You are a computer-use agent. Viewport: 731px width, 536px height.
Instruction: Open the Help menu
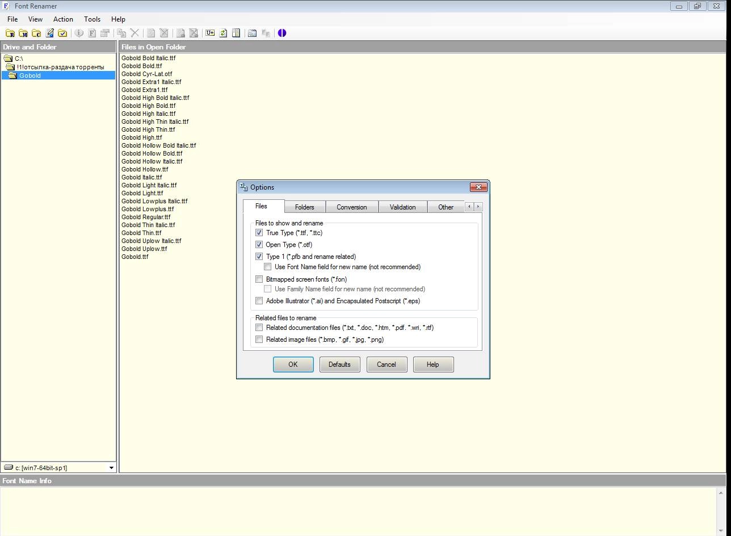(118, 19)
